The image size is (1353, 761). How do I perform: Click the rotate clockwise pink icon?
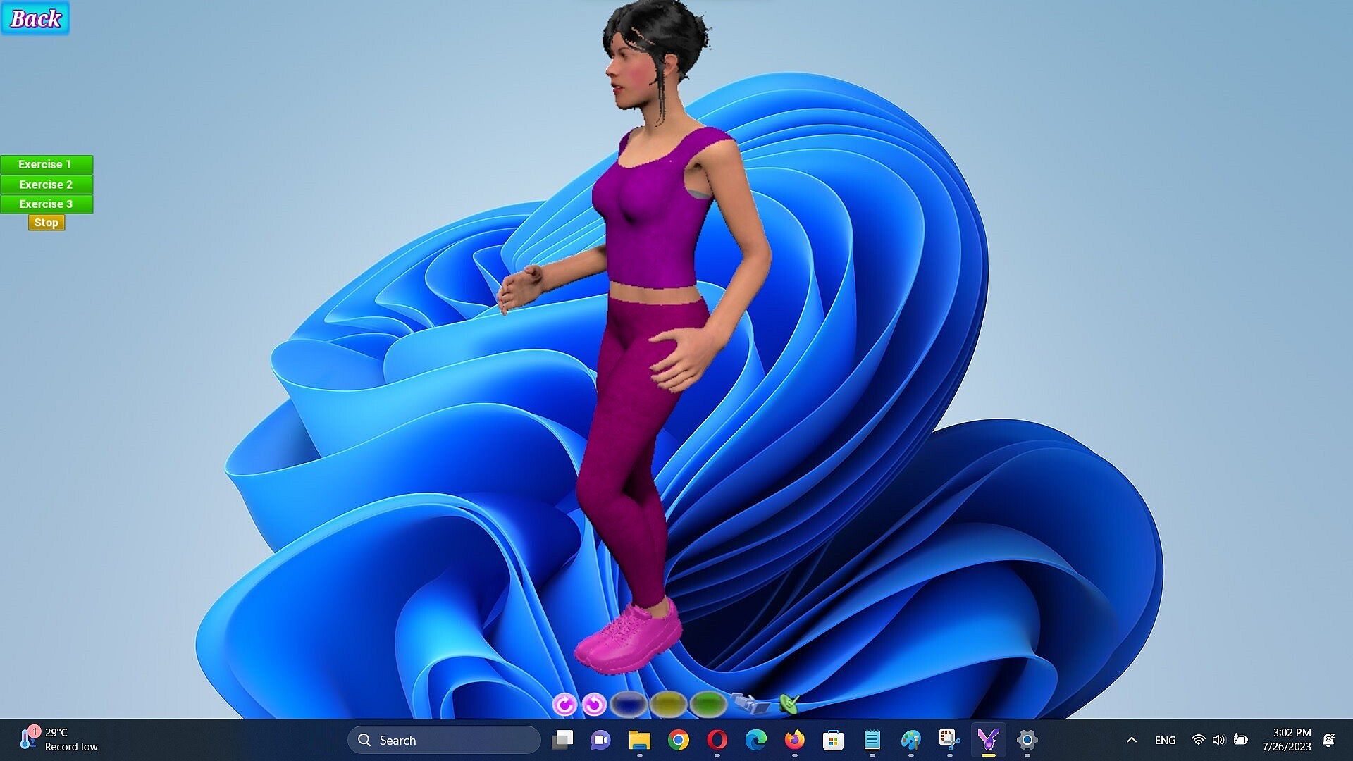(x=564, y=704)
